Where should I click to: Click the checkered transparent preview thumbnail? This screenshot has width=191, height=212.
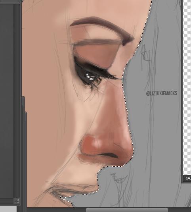187,87
